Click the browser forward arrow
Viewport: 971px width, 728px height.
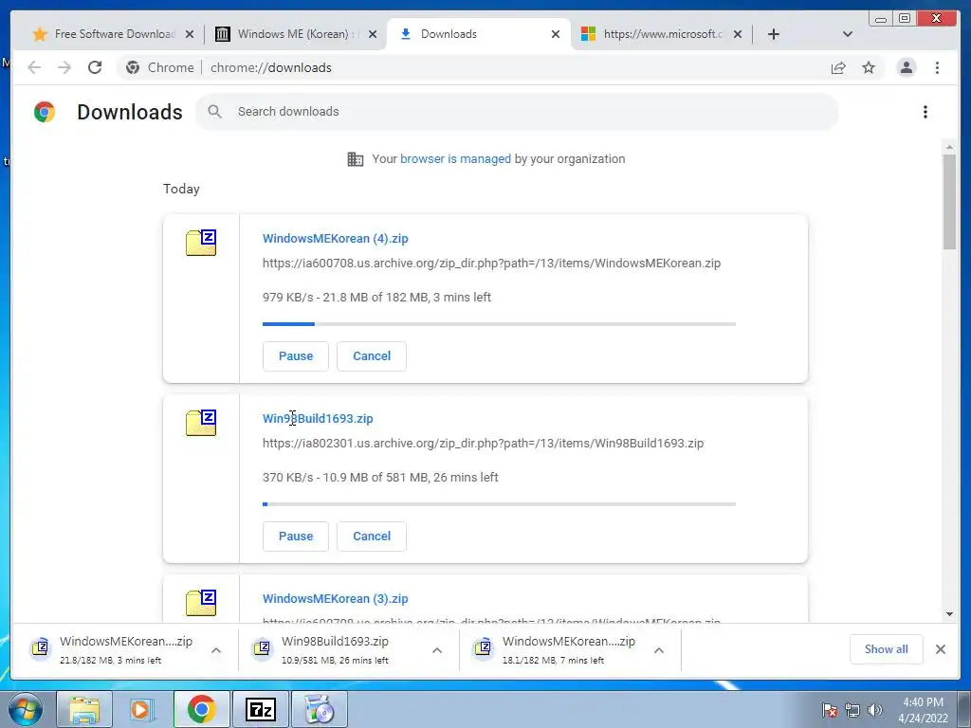(64, 67)
